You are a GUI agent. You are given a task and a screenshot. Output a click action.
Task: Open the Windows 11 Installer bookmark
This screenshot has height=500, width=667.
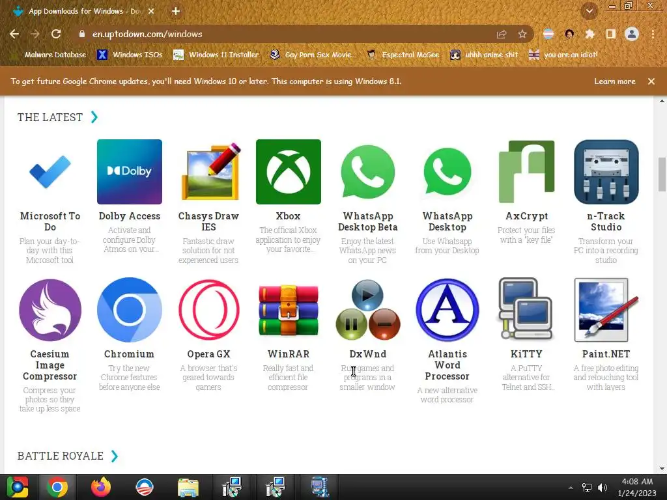point(216,55)
